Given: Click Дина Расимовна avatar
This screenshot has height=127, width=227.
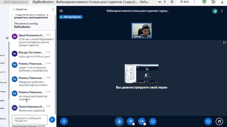Looking at the screenshot, I should 15,36.
